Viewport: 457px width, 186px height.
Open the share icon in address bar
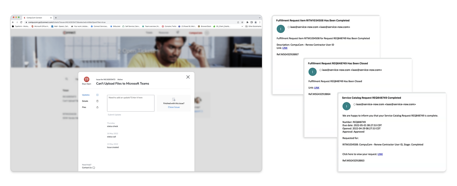(238, 22)
